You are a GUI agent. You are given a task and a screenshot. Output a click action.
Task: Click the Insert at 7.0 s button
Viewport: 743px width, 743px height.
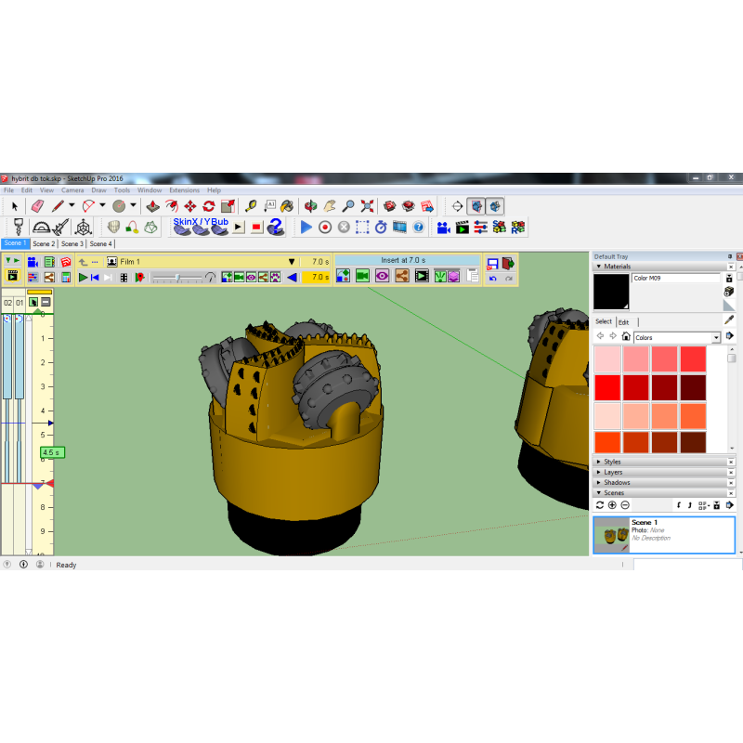[408, 261]
